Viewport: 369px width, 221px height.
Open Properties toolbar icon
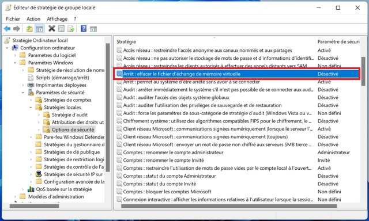[x=61, y=29]
